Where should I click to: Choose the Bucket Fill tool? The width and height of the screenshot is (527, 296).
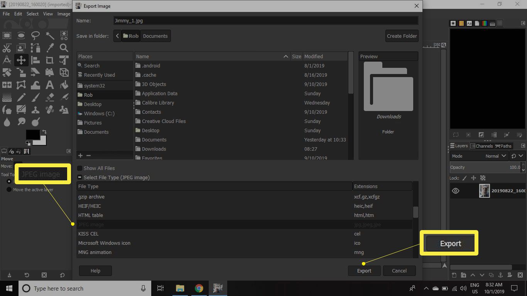coord(64,84)
